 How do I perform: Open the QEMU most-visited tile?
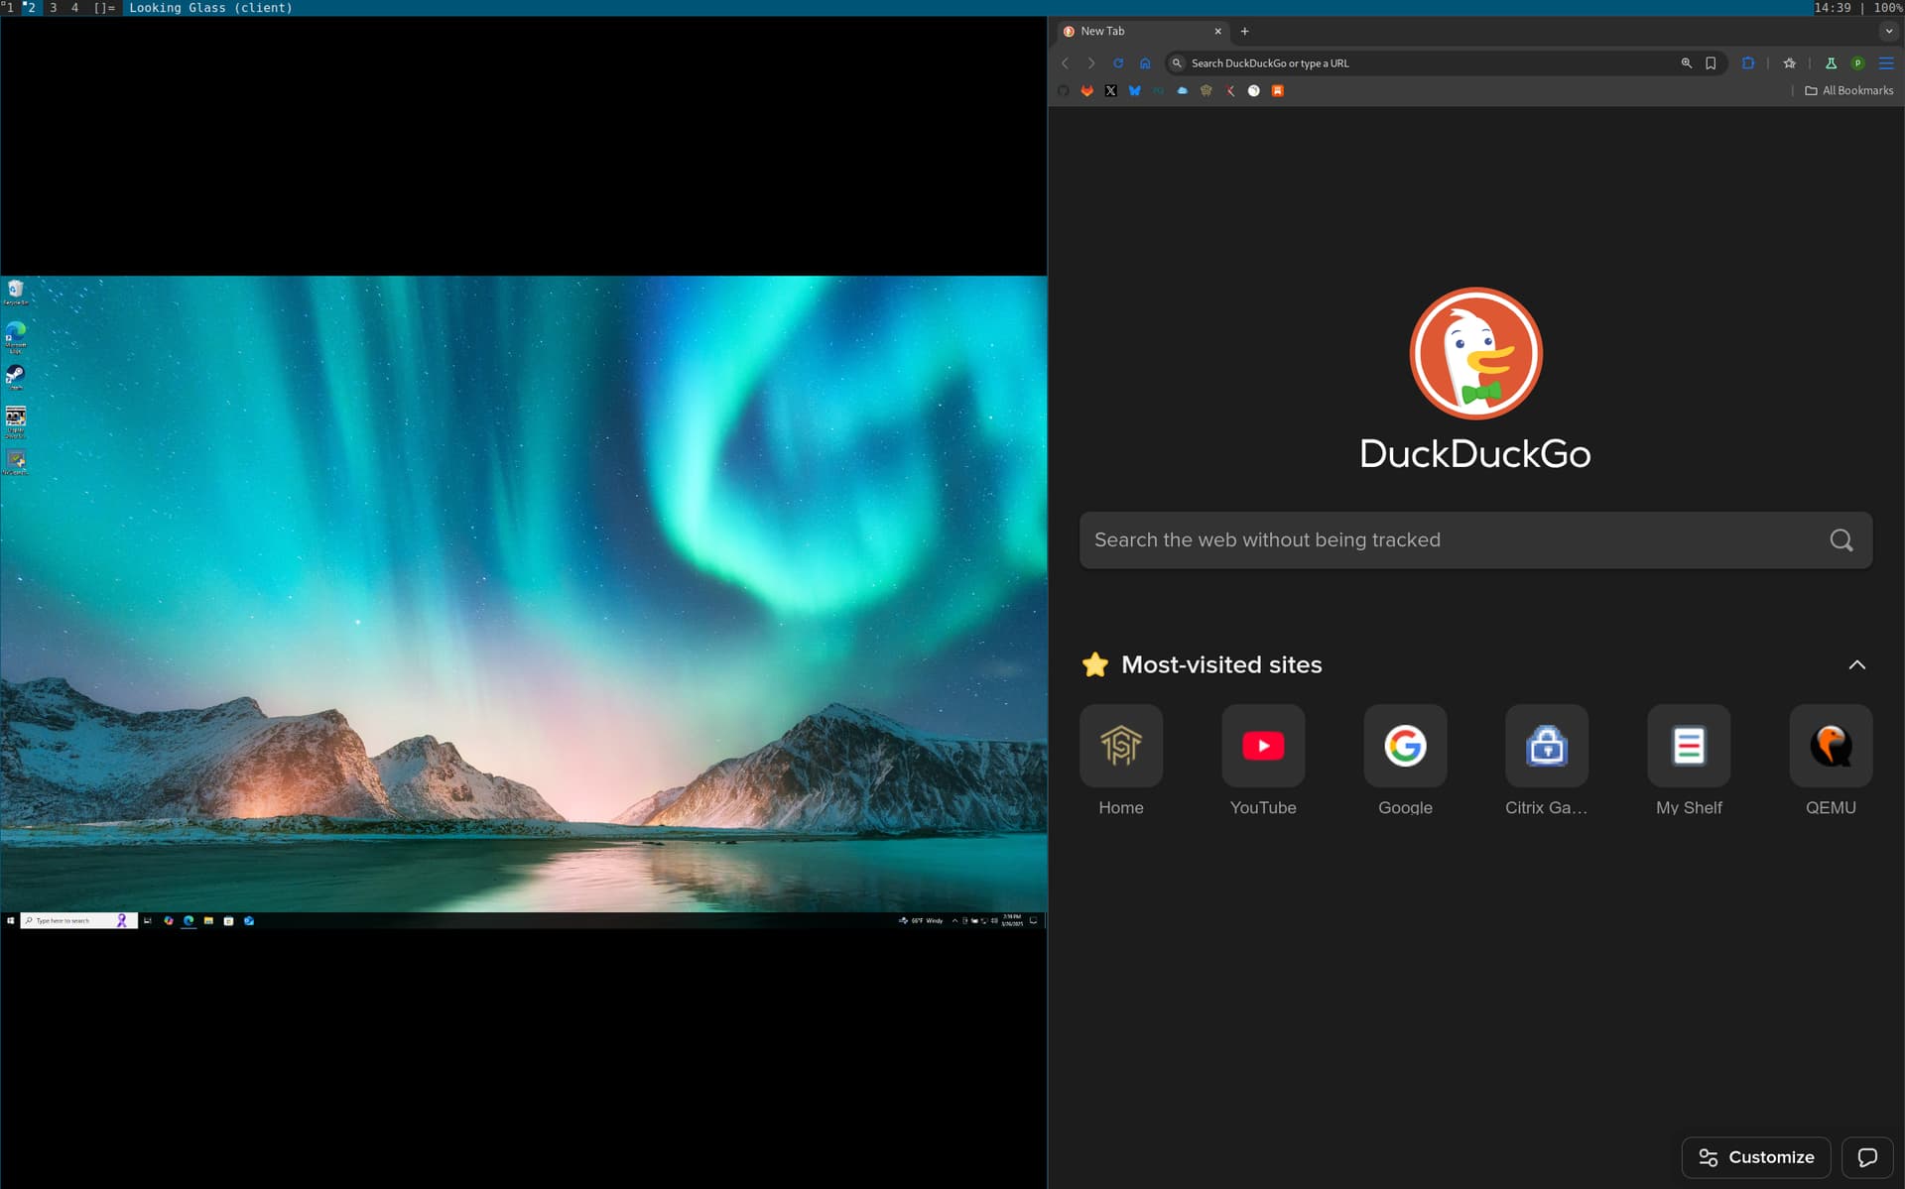(1830, 746)
